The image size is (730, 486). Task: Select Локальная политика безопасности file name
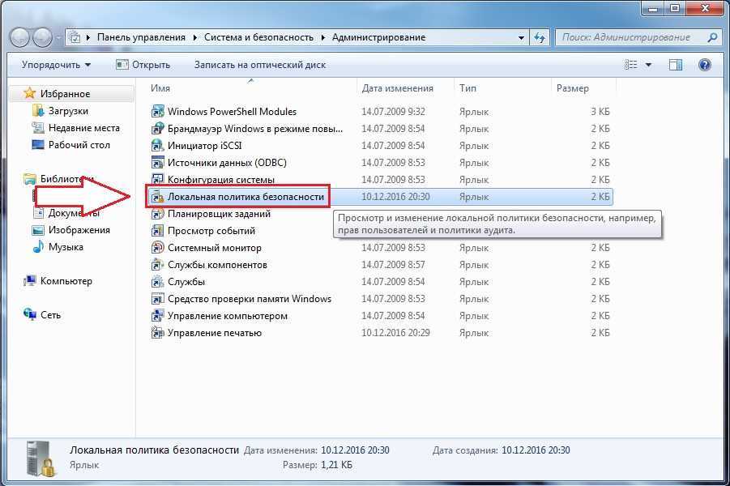[x=245, y=197]
